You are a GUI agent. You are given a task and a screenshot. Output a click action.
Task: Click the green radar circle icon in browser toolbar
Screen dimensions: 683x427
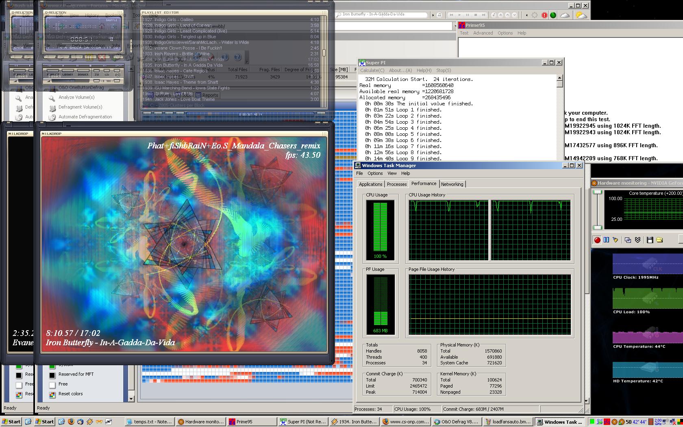pyautogui.click(x=553, y=15)
